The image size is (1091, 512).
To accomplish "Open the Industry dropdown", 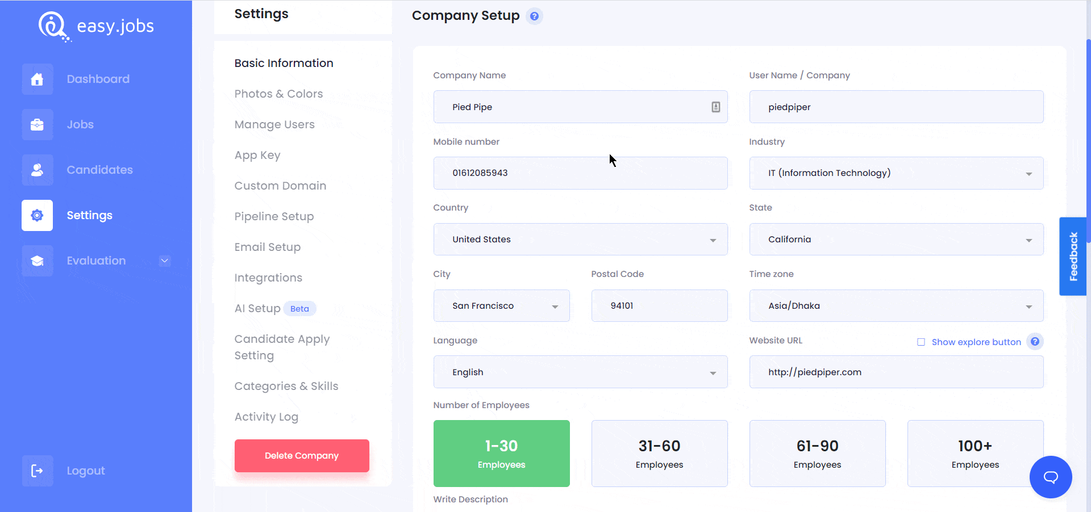I will [896, 173].
